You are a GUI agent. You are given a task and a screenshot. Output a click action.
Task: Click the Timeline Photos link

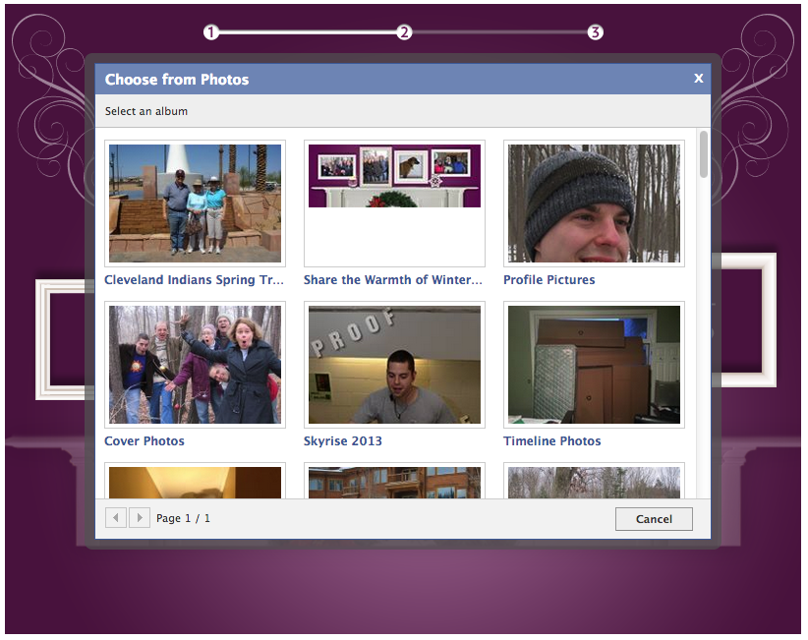coord(551,441)
